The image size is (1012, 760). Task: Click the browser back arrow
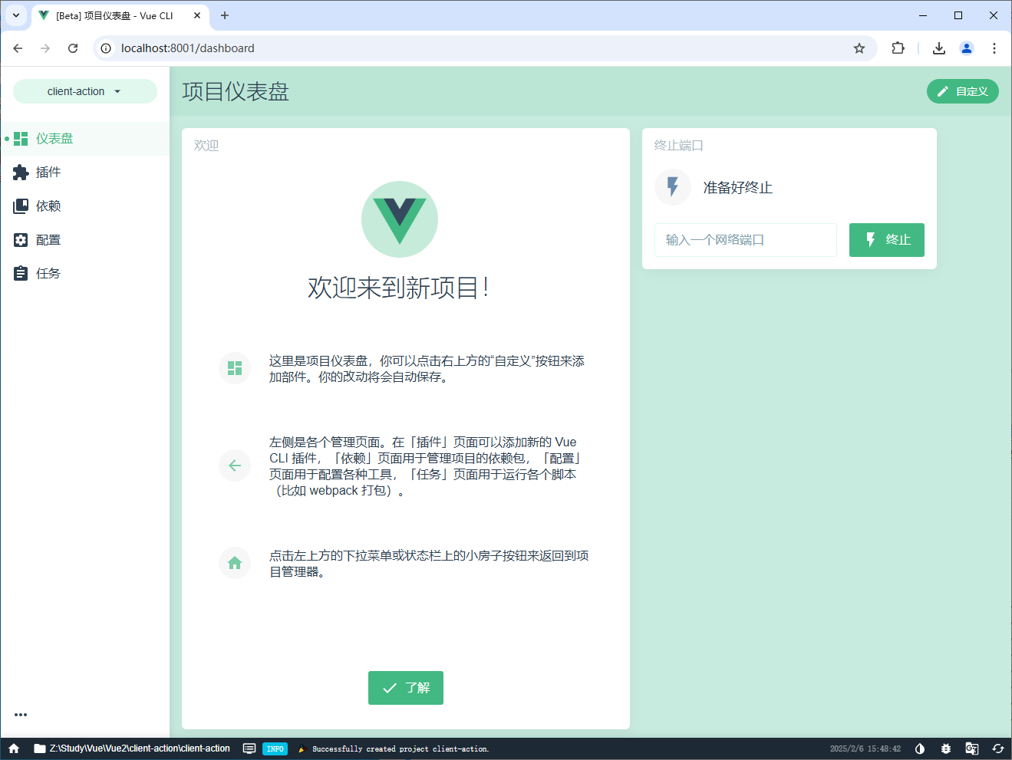tap(18, 48)
